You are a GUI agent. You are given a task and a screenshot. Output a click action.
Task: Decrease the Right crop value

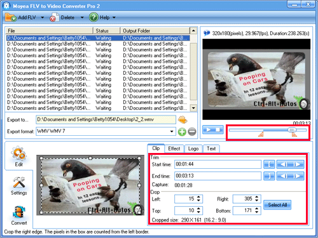257,201
